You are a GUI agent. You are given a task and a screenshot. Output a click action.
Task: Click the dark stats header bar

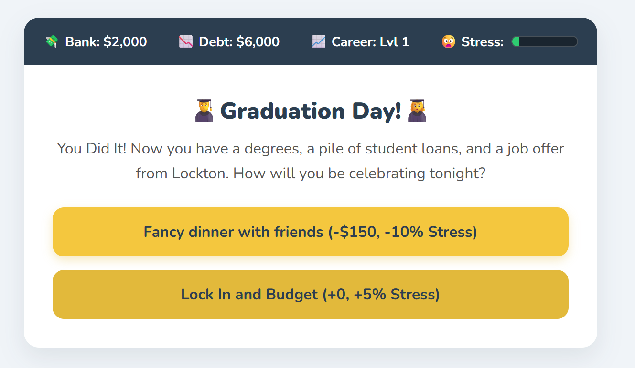pyautogui.click(x=311, y=41)
